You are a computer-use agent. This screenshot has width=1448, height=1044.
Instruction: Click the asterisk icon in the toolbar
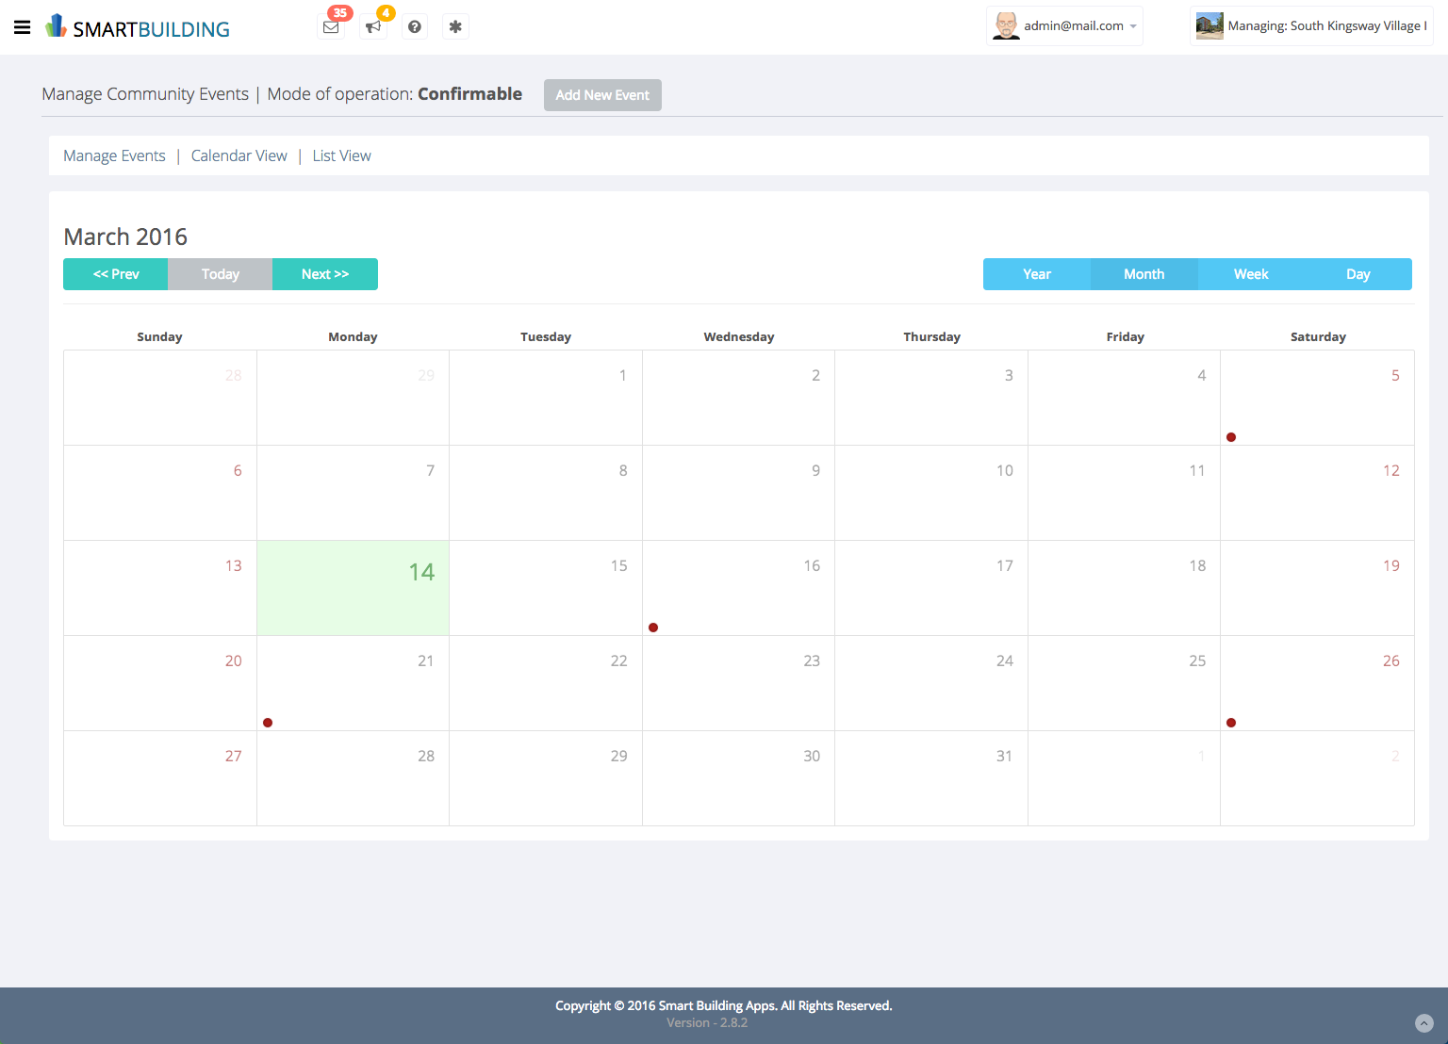point(455,26)
